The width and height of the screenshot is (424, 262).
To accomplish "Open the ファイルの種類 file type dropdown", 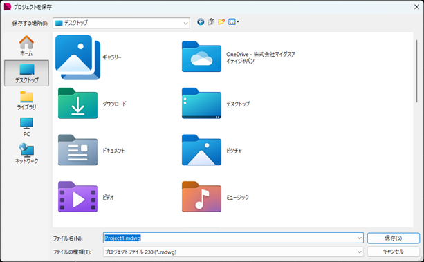I will 233,252.
